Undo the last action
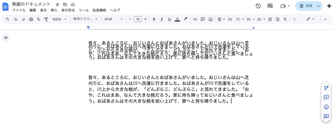The image size is (333, 138). pos(16,19)
